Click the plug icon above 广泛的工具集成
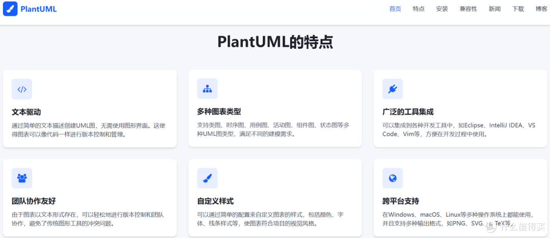 pos(393,89)
